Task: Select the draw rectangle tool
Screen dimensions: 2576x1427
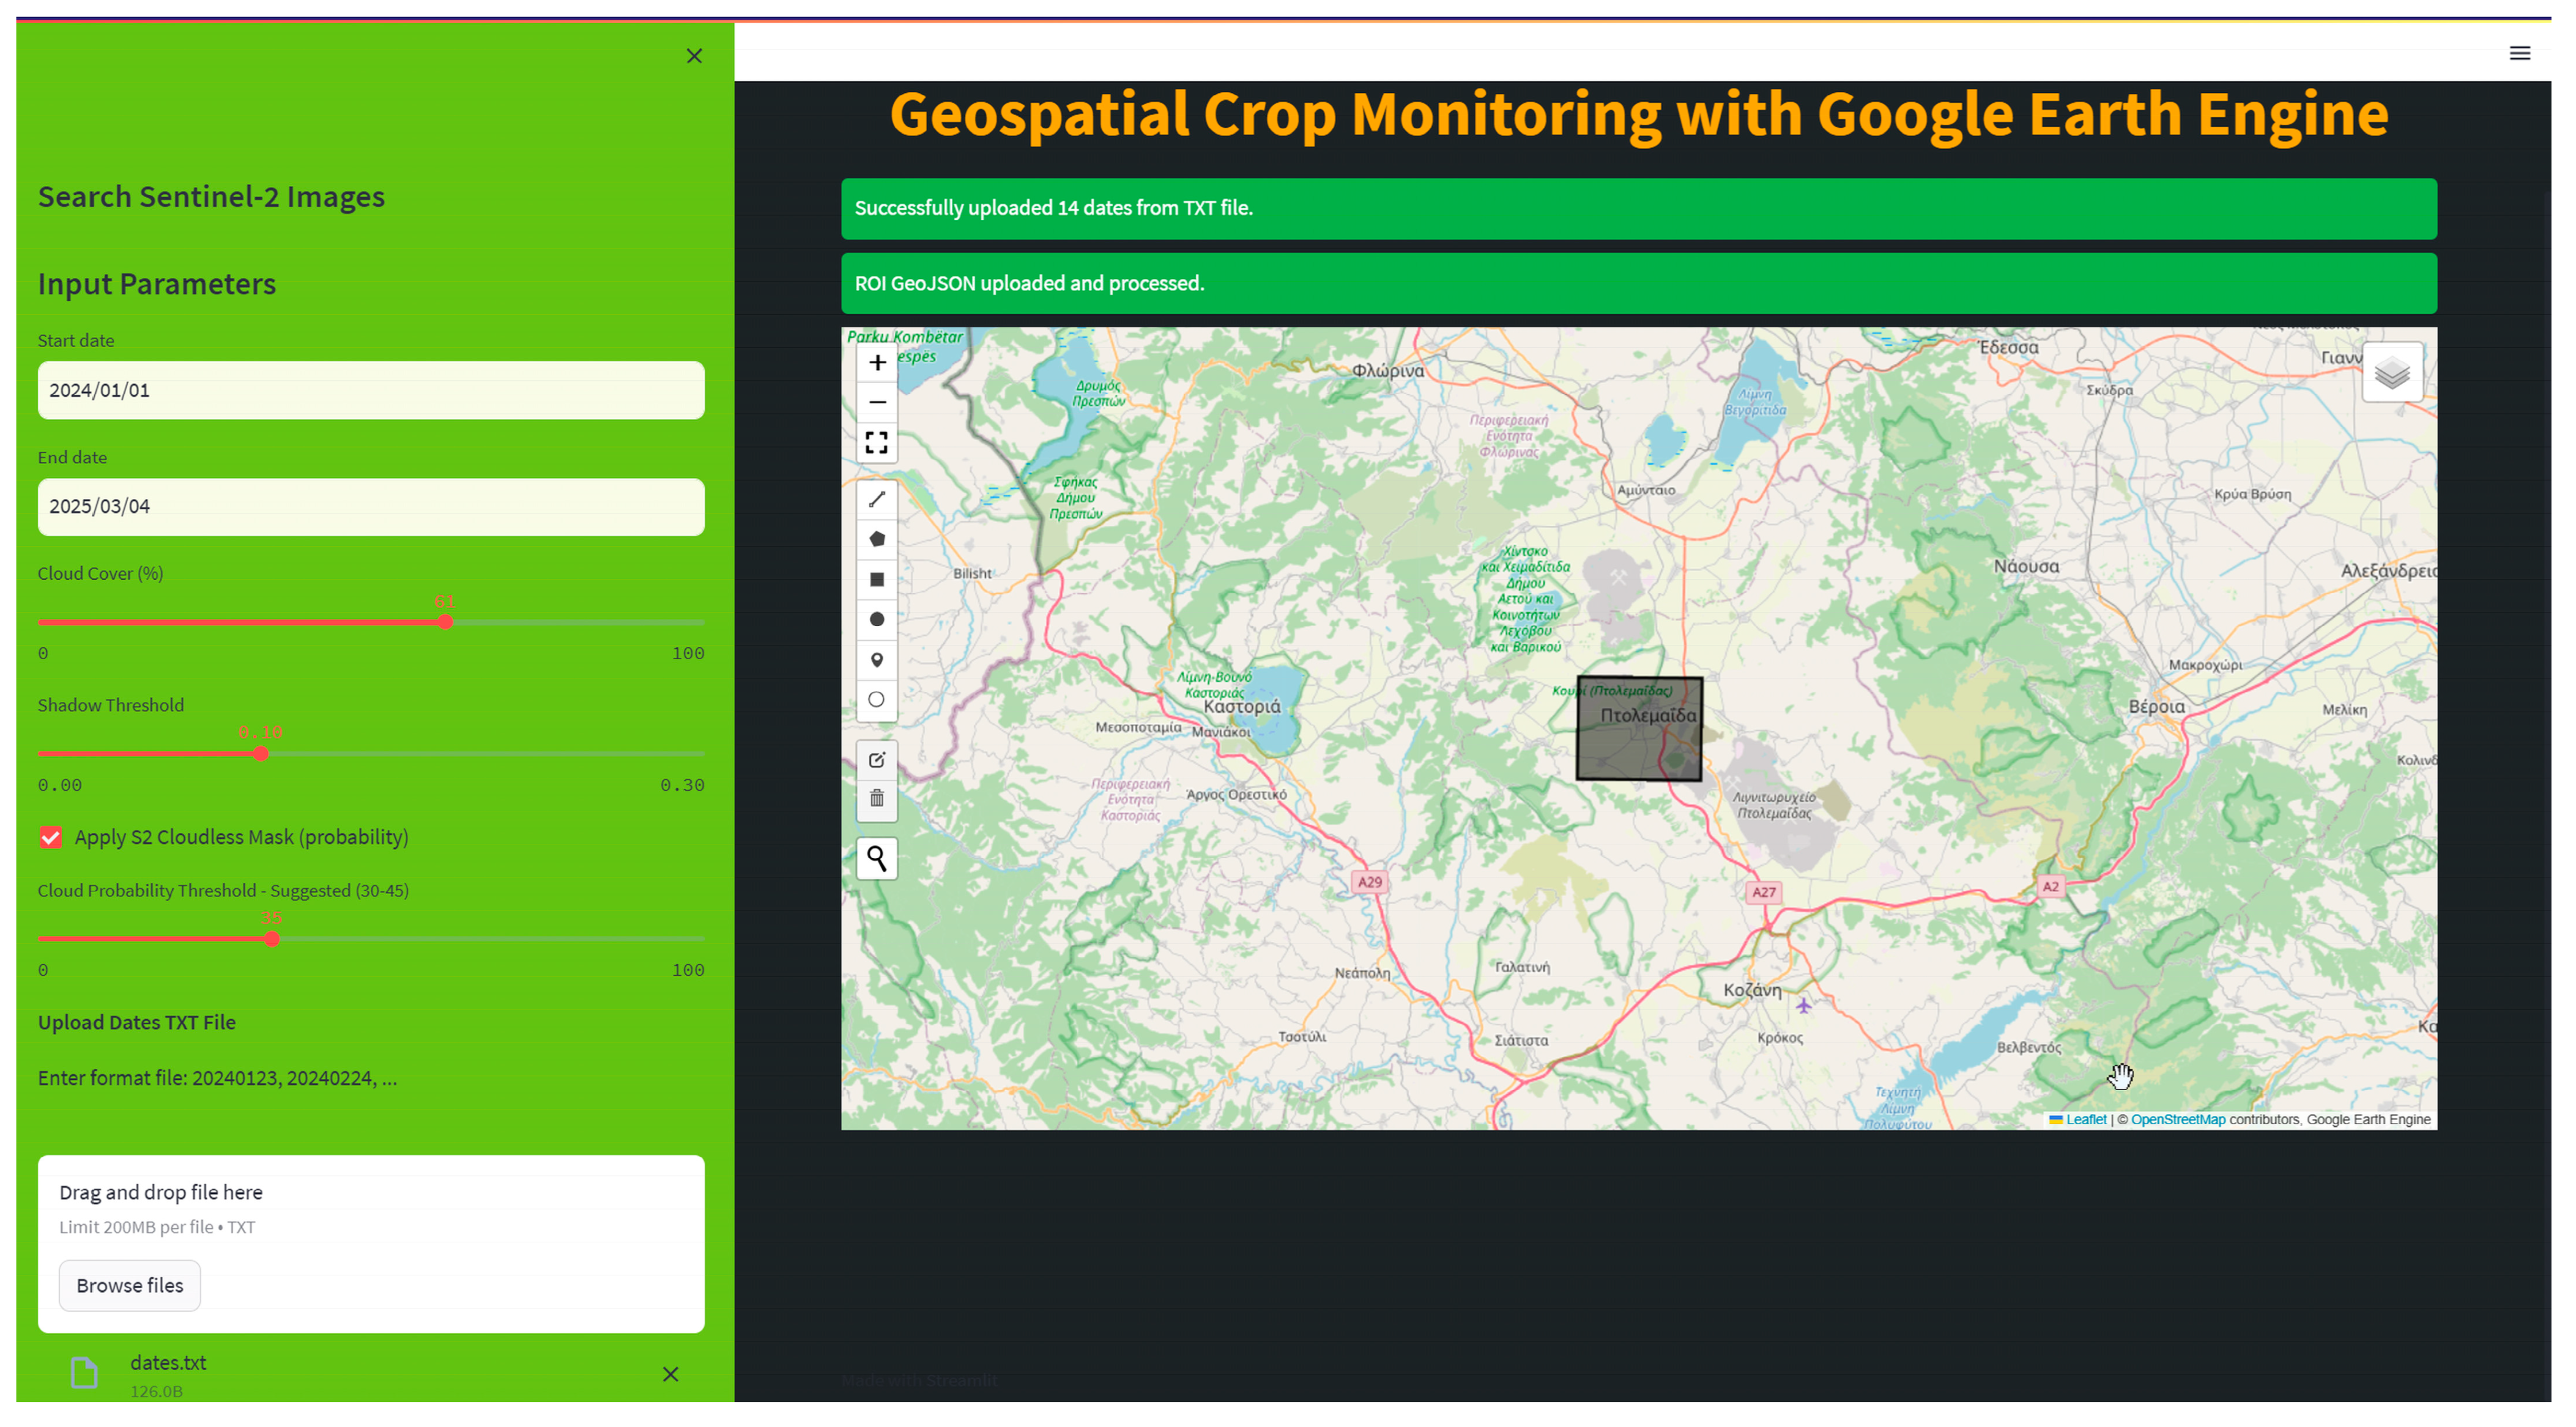Action: tap(877, 580)
